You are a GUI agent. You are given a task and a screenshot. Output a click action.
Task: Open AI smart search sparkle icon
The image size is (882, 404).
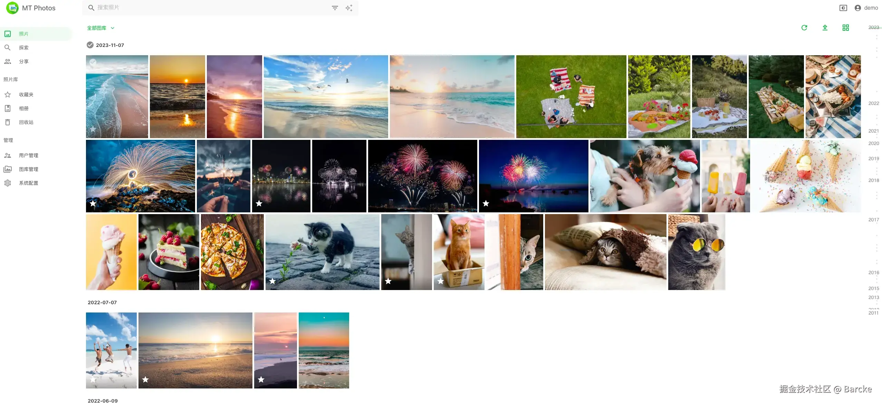pos(349,8)
